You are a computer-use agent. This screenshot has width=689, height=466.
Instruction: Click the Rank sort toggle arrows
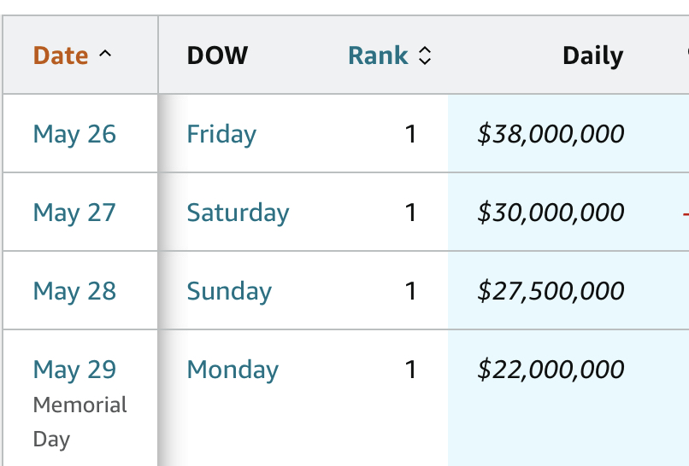tap(425, 56)
